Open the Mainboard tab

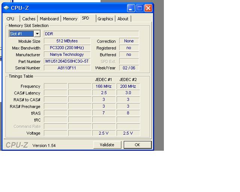[49, 19]
